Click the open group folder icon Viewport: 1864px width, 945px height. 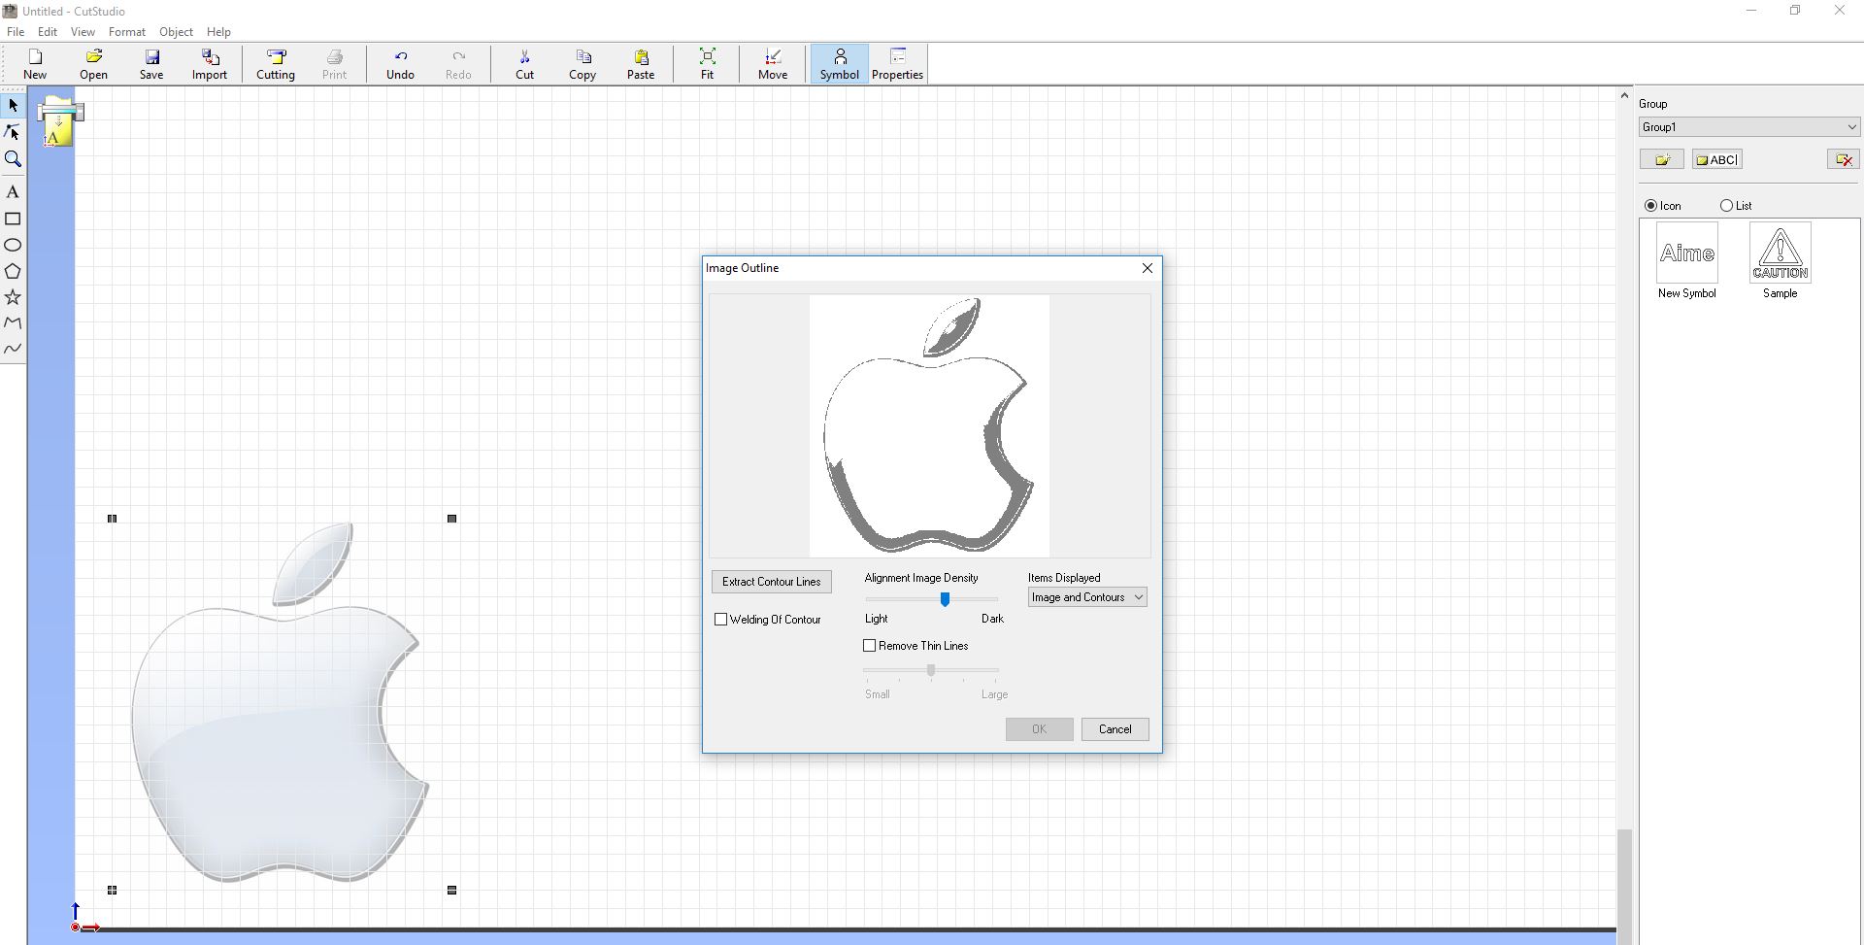[1662, 159]
